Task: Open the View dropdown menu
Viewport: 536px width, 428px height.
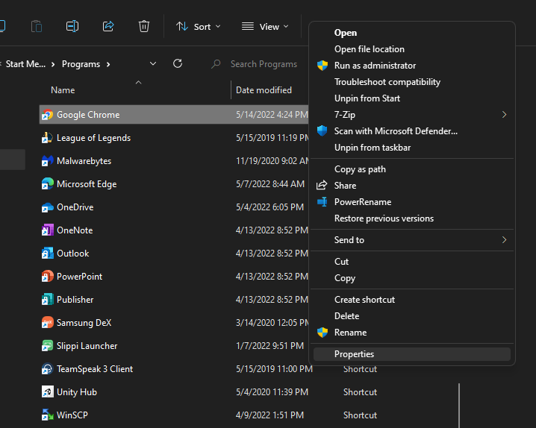Action: click(265, 27)
